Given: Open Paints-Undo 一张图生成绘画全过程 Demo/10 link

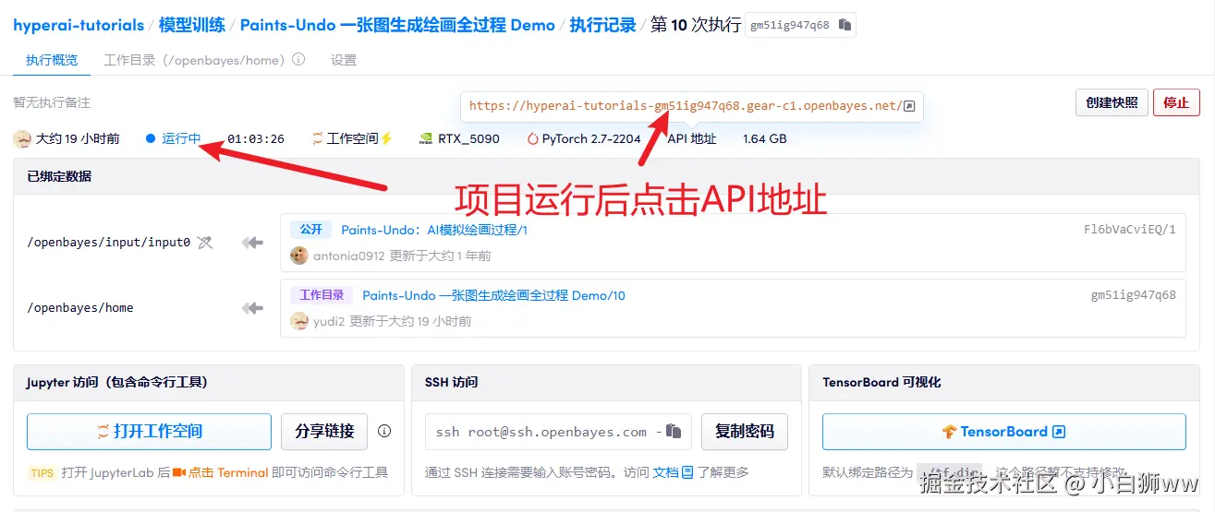Looking at the screenshot, I should pyautogui.click(x=493, y=295).
